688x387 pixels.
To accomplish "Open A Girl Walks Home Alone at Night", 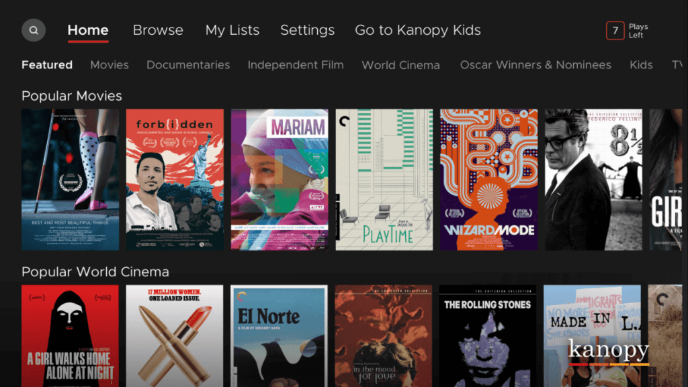I will pos(70,336).
